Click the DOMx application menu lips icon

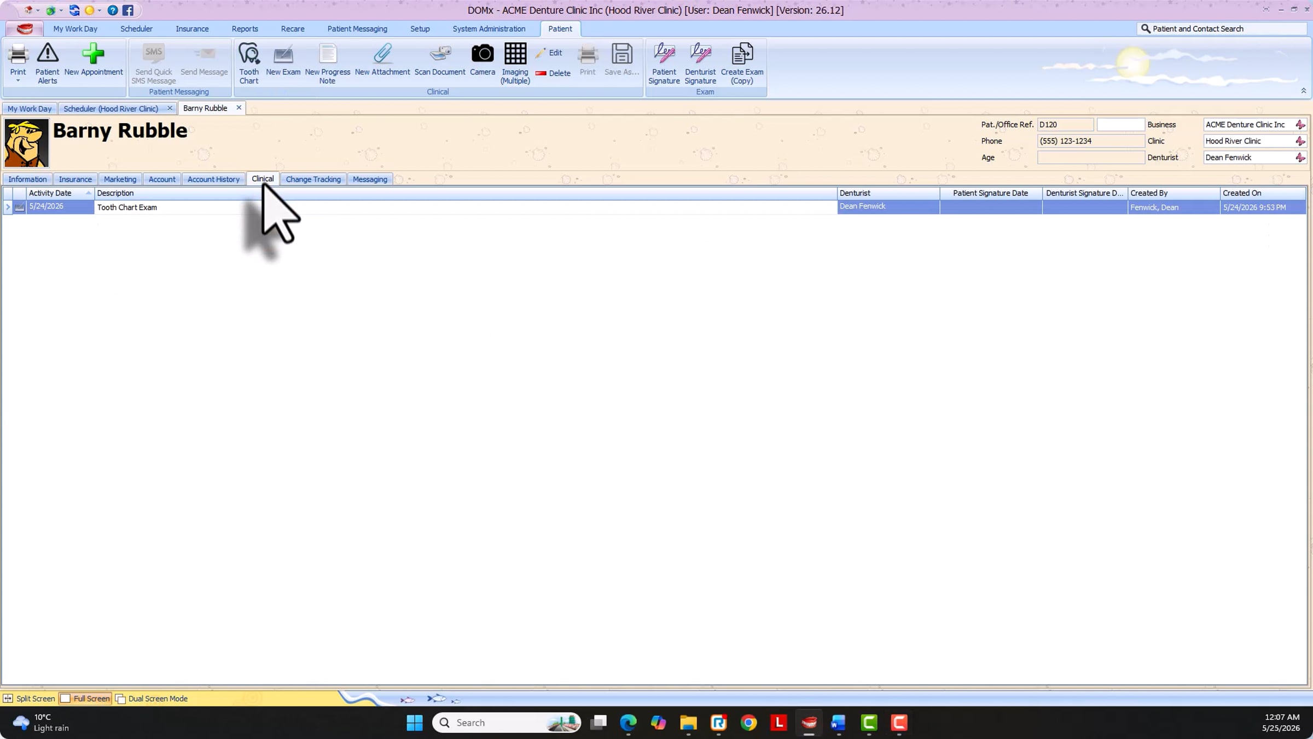[x=25, y=28]
